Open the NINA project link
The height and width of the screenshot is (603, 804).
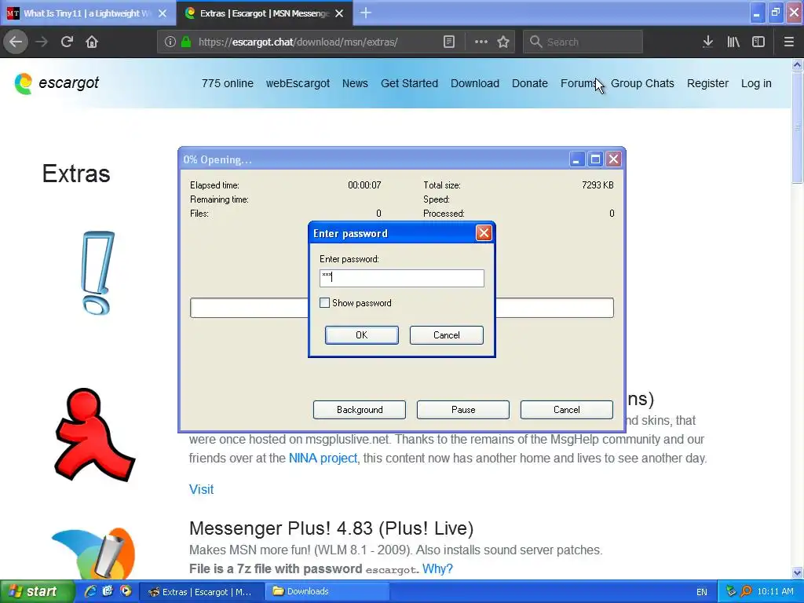323,458
